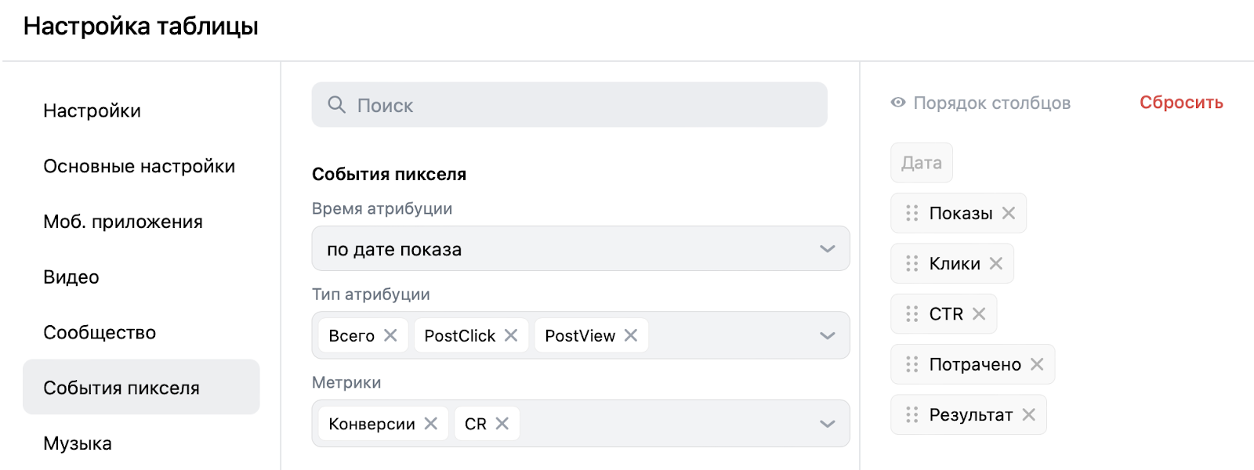
Task: Click the drag handle of Клики column
Action: click(912, 263)
